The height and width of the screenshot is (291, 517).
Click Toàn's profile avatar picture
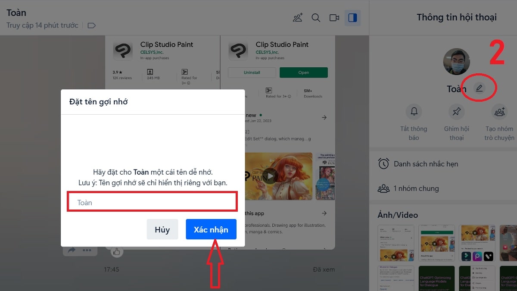tap(456, 62)
